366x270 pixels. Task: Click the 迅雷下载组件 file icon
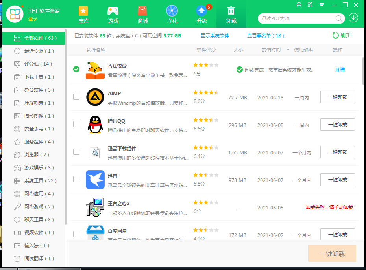pos(95,153)
